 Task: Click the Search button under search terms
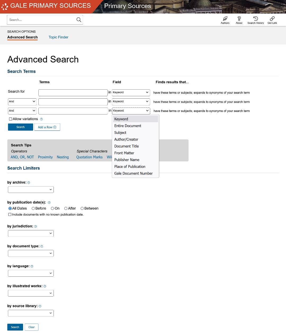pyautogui.click(x=20, y=127)
